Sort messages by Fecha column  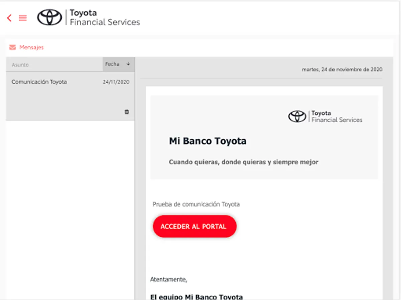(x=119, y=64)
